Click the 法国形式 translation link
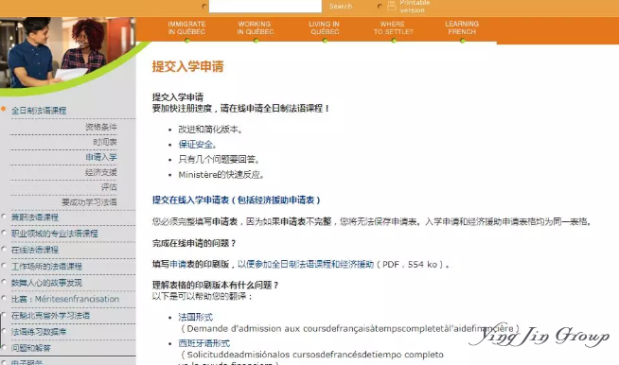Viewport: 619px width, 365px height. click(x=195, y=317)
